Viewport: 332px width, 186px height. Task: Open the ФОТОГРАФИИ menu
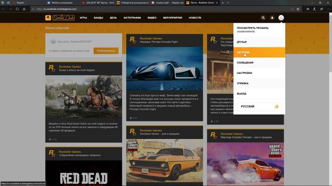pyautogui.click(x=132, y=18)
